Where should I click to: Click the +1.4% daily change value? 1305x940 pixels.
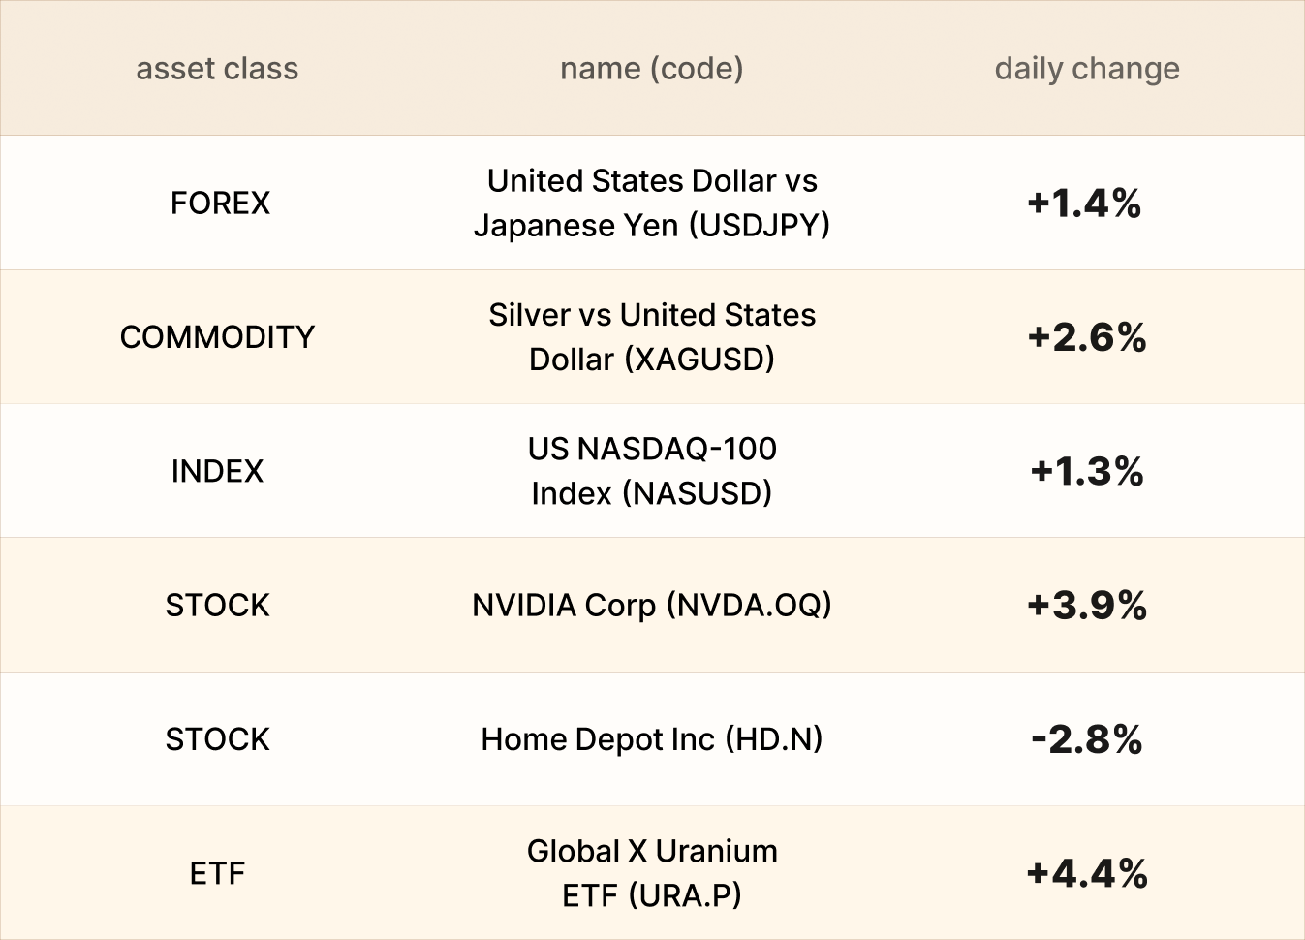[1084, 204]
